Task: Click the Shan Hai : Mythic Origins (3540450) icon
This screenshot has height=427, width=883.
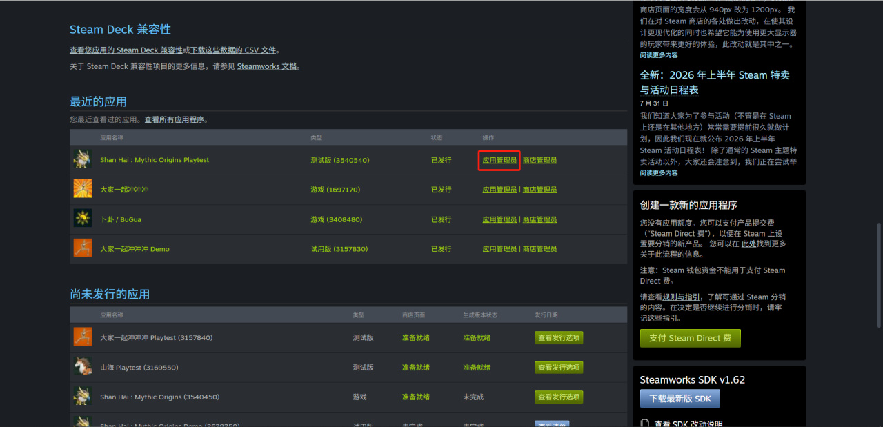Action: pos(83,397)
